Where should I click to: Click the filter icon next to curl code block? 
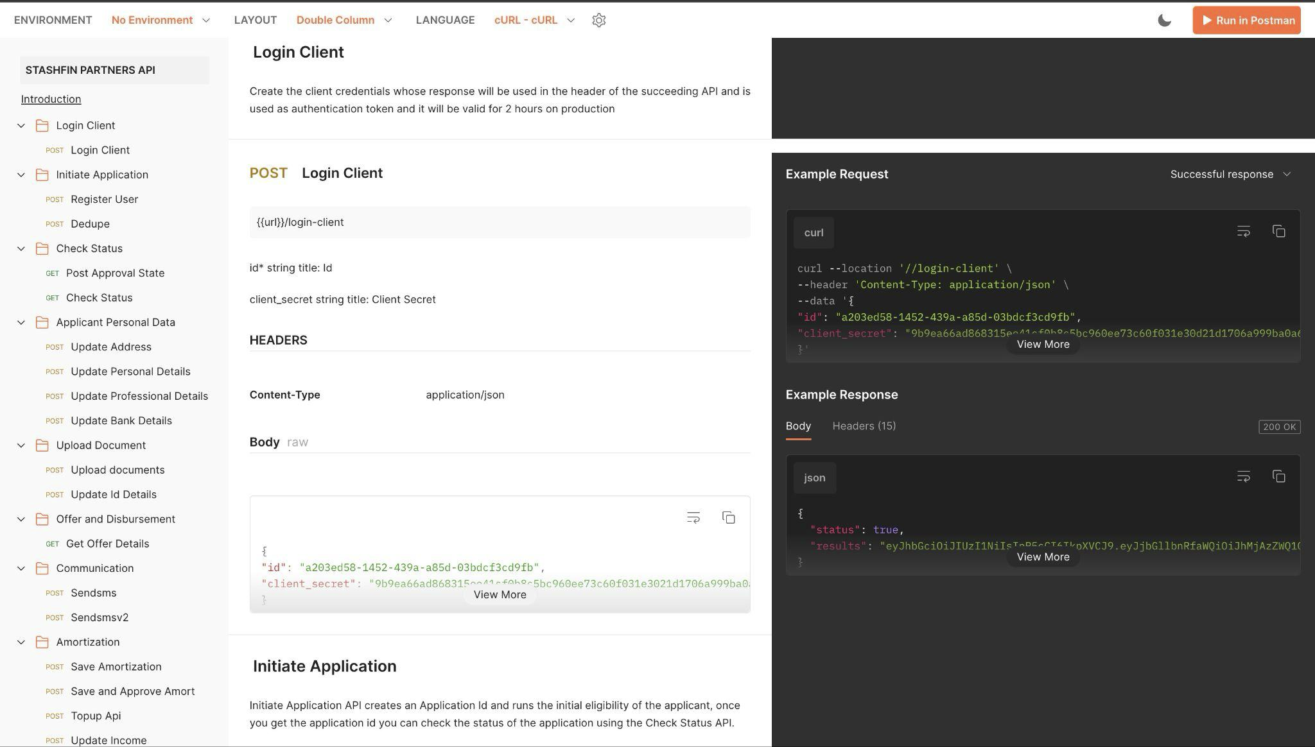tap(1244, 232)
